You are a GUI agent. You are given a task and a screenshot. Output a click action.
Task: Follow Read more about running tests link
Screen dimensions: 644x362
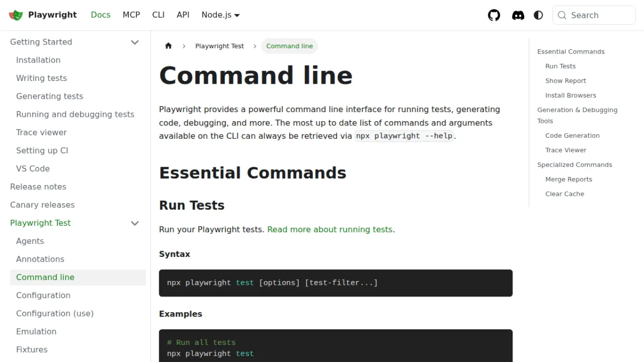330,230
